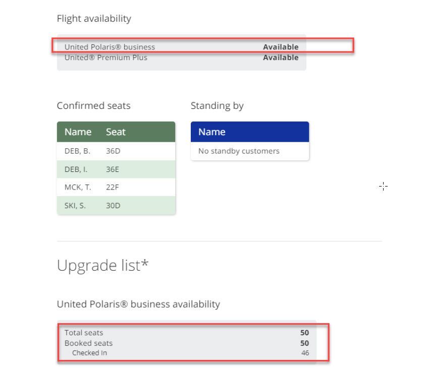The image size is (424, 368).
Task: Click the Confirmed seats heading
Action: pyautogui.click(x=93, y=106)
